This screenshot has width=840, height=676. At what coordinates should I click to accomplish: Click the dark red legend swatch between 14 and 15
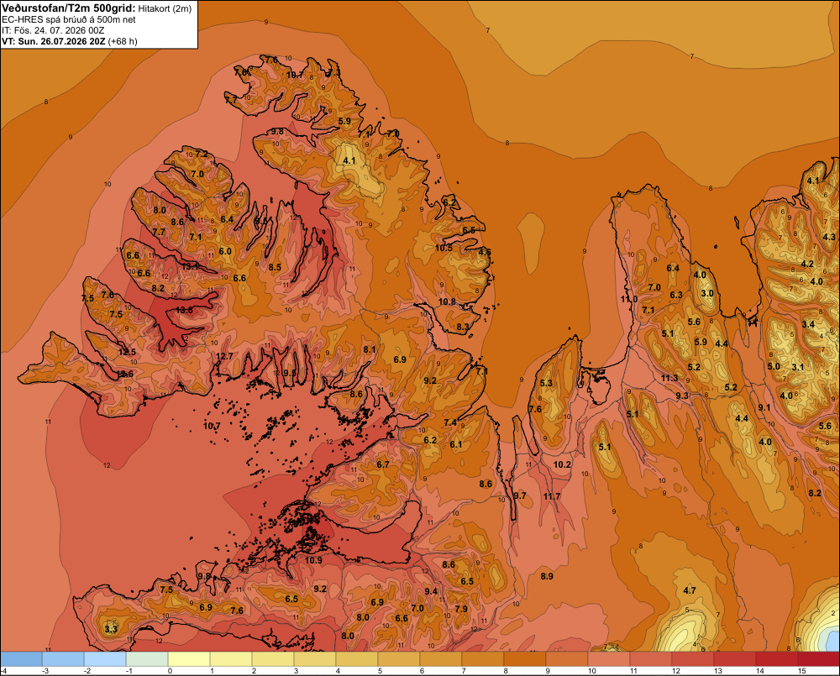coord(777,659)
